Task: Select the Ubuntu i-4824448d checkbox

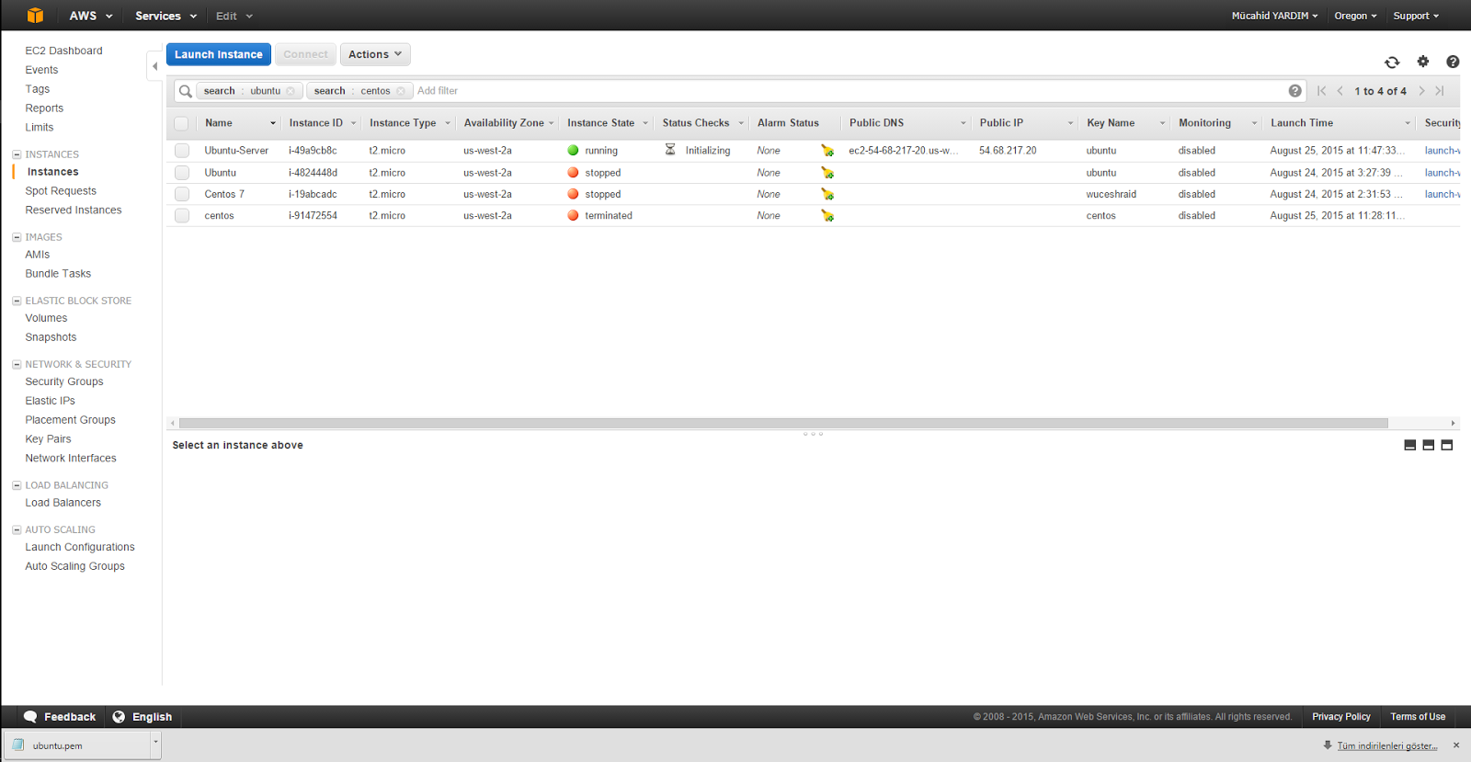Action: pos(182,173)
